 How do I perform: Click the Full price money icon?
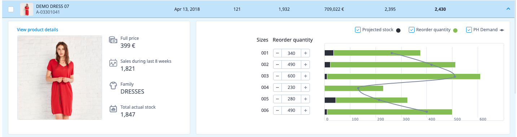113,40
